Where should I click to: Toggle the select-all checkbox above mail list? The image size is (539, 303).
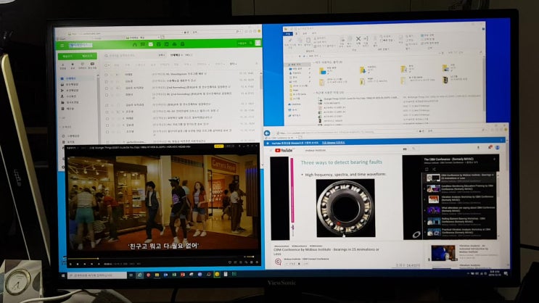tap(105, 65)
